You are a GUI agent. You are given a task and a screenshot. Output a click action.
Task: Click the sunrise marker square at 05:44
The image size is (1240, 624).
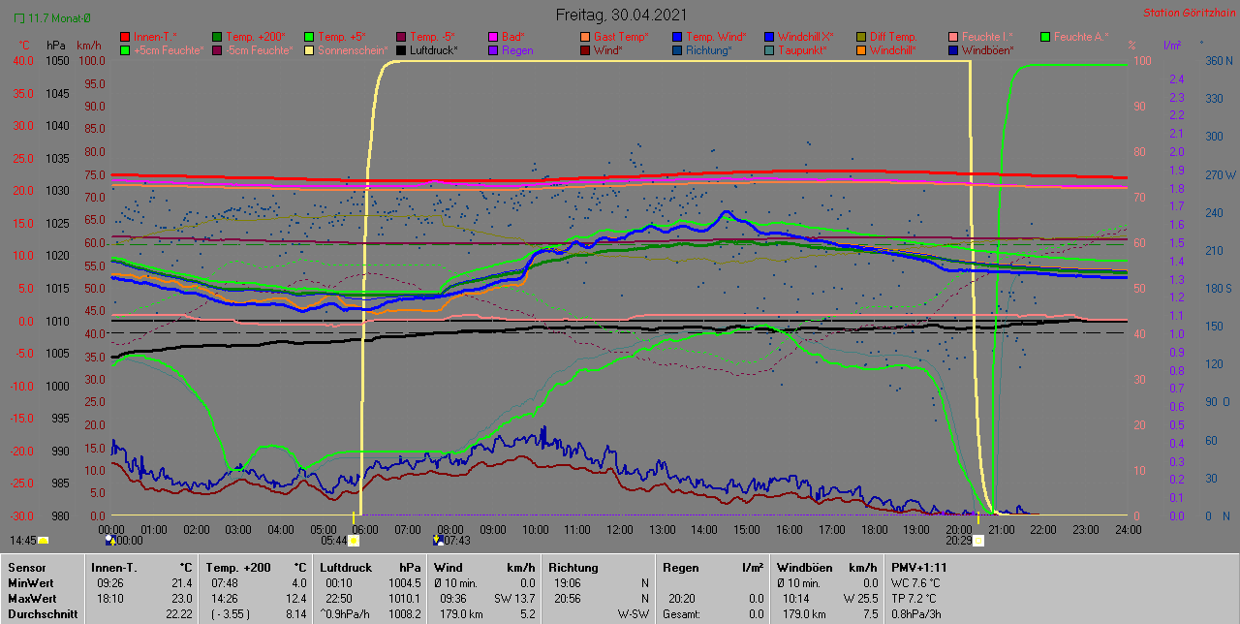pyautogui.click(x=354, y=541)
